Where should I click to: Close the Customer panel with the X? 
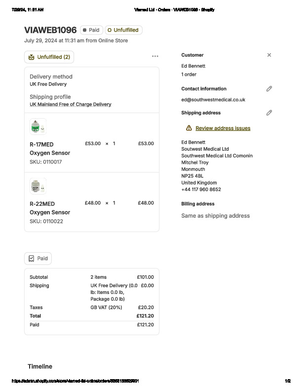[x=269, y=55]
